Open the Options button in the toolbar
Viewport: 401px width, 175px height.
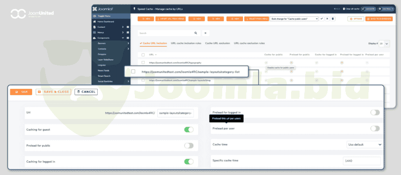coord(356,19)
